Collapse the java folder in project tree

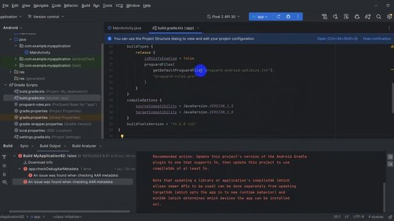[10, 39]
